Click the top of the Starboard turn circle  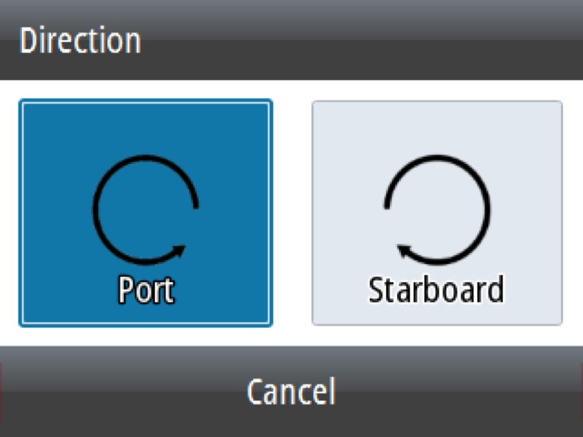437,159
